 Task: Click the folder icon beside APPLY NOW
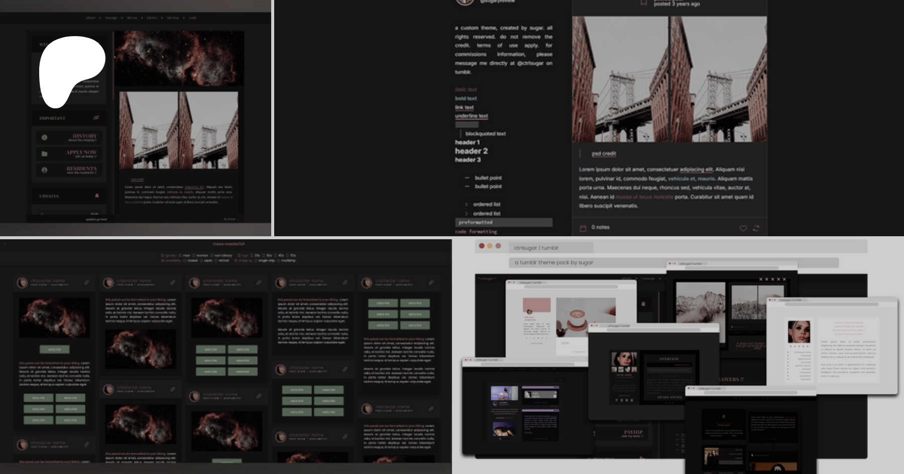coord(45,154)
